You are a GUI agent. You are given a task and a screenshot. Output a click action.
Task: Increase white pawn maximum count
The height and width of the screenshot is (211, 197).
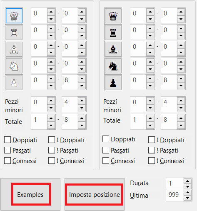coord(82,78)
